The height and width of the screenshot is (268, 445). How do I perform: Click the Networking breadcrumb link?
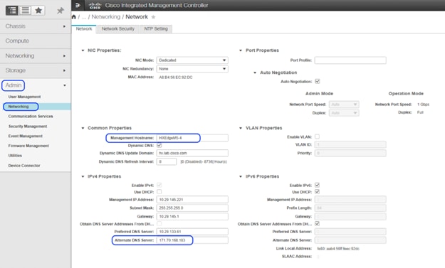point(106,17)
